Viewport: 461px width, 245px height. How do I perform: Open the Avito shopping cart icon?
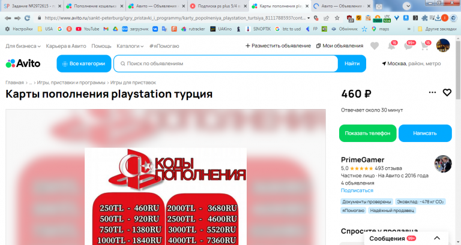(x=425, y=46)
